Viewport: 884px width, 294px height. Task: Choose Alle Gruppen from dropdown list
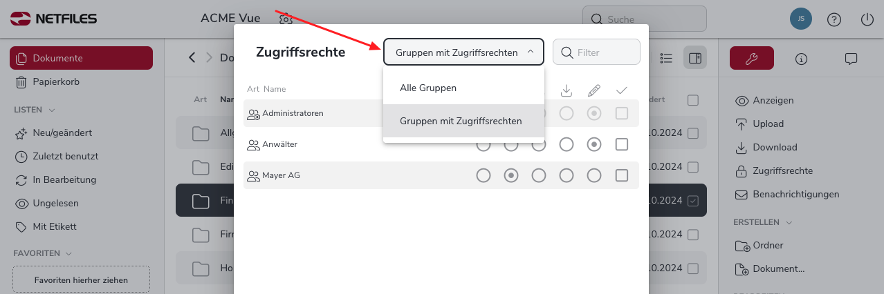tap(428, 88)
